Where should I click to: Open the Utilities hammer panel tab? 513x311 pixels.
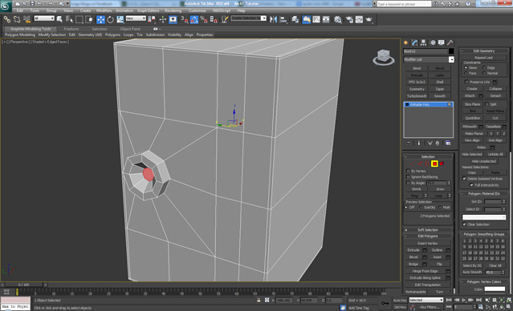tap(450, 42)
